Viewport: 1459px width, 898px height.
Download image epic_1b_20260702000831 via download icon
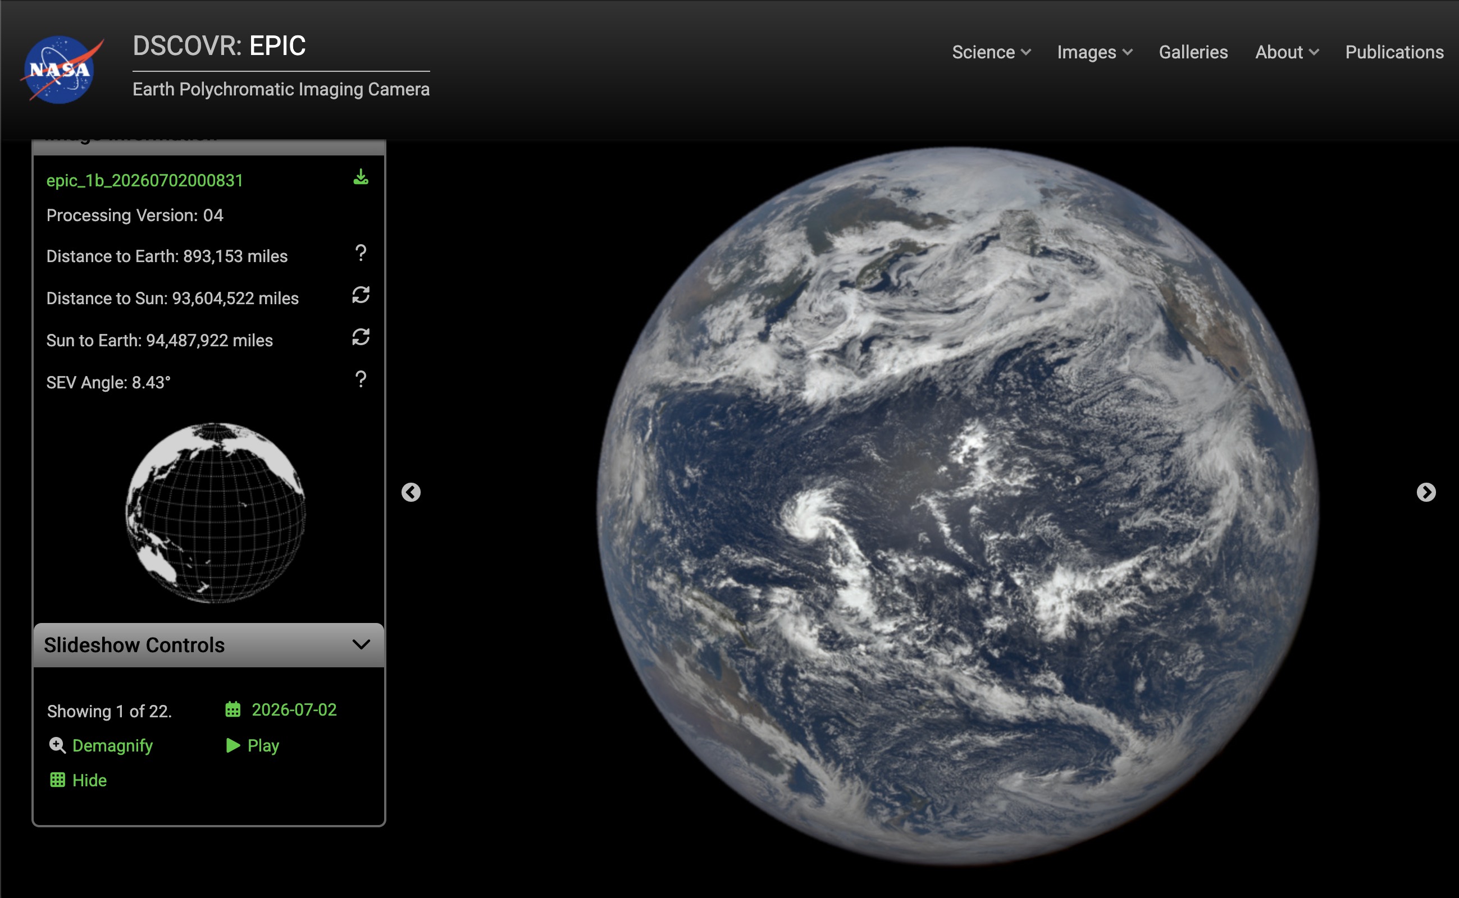[361, 177]
